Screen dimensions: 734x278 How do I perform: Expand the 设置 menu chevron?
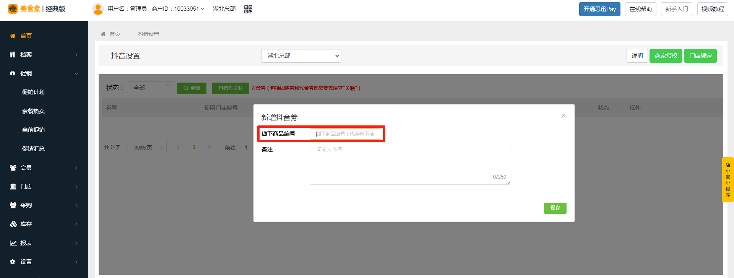(76, 262)
